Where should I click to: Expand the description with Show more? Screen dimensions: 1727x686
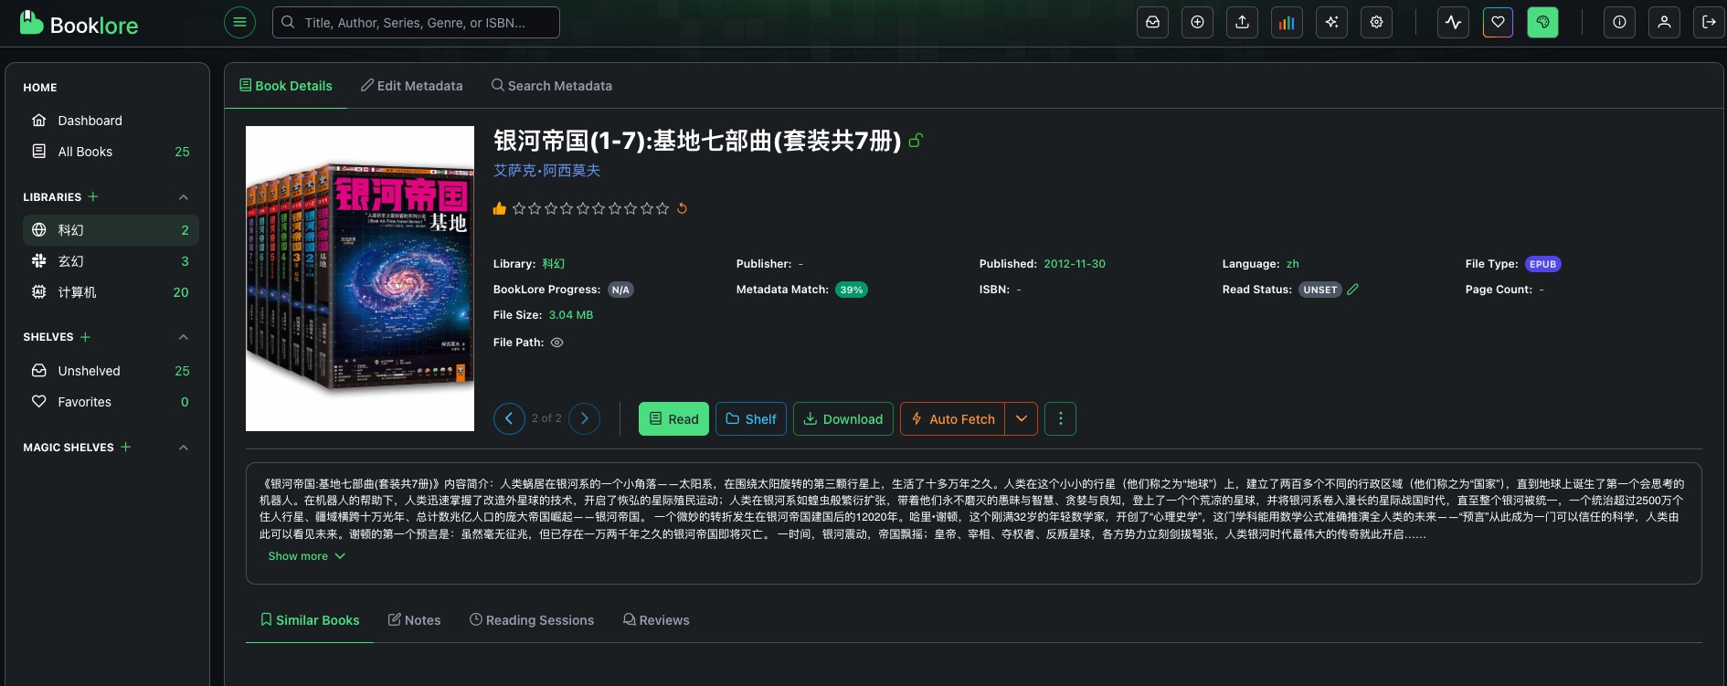[x=306, y=556]
